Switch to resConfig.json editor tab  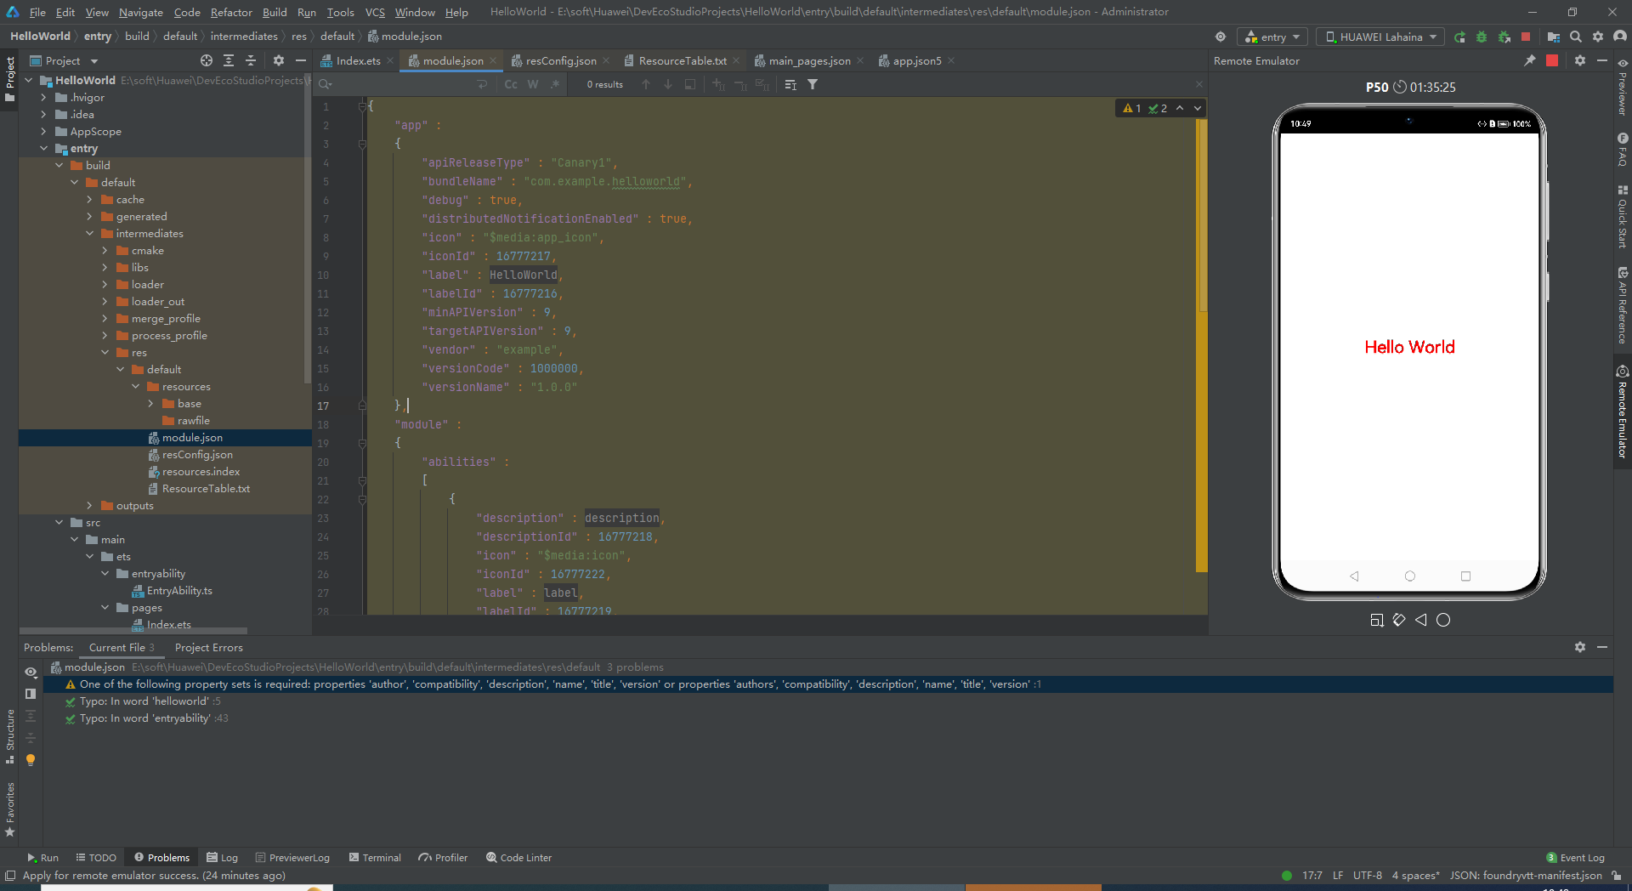[560, 60]
